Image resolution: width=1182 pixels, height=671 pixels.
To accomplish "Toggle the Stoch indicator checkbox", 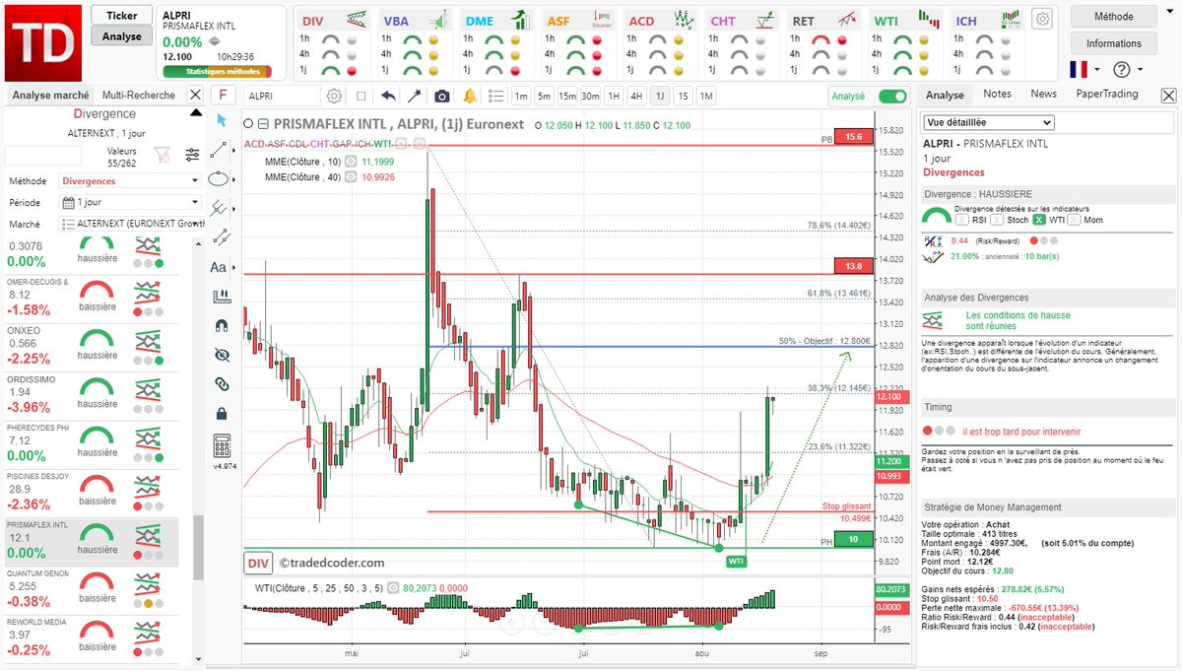I will 998,220.
